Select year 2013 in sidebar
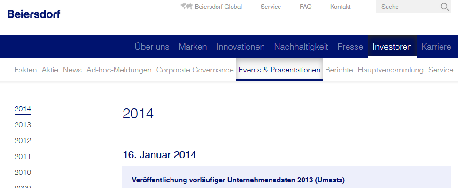The height and width of the screenshot is (188, 458). click(x=23, y=125)
